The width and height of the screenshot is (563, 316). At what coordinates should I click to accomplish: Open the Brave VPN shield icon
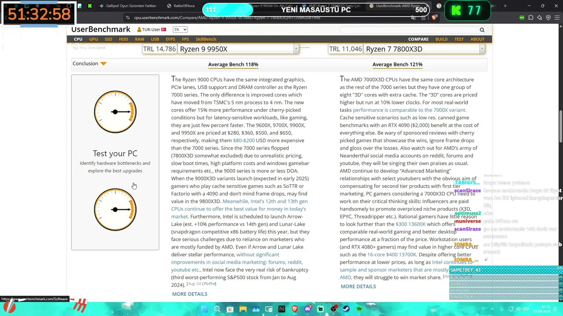tap(548, 18)
